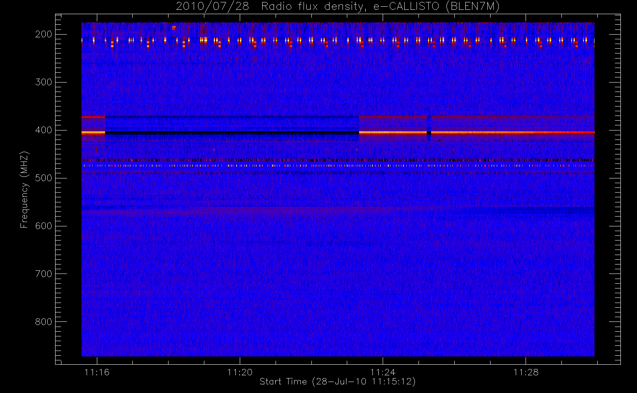This screenshot has width=637, height=393.
Task: Click the plot title "Radio flux density, e-CALLISTO (BLEN7M)"
Action: click(380, 7)
